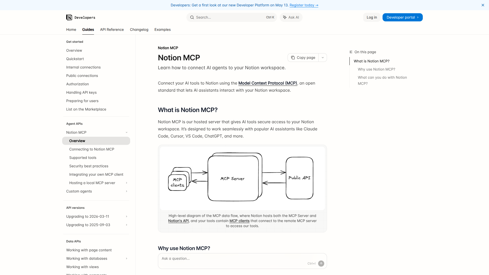Open the Developer portal button
This screenshot has width=489, height=275.
(x=402, y=17)
